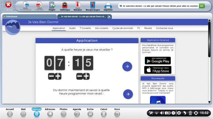The width and height of the screenshot is (213, 119).
Task: Open the Docs app in the dock
Action: [117, 112]
